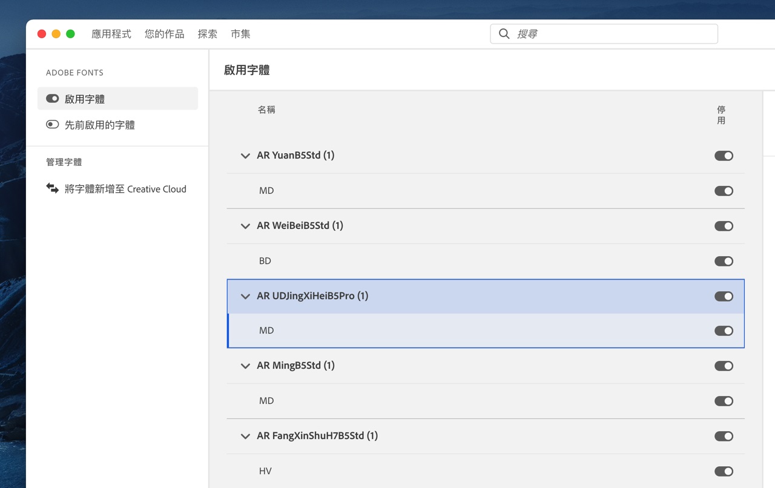Select the AR UDJingXiHeiB5Pro (1) font name
The image size is (775, 488).
point(312,296)
